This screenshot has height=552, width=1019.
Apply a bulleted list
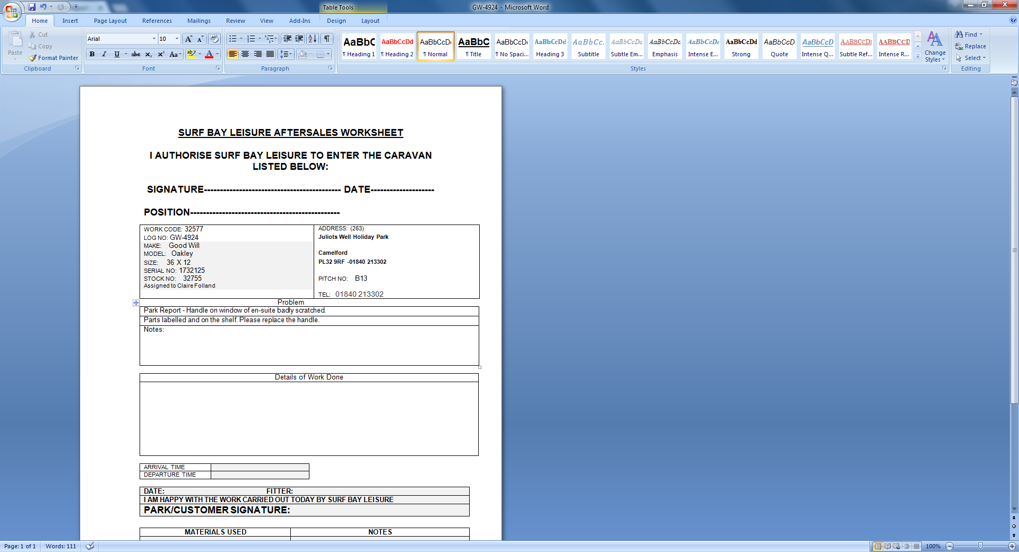232,39
